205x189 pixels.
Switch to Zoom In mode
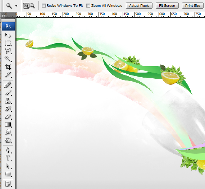point(26,6)
